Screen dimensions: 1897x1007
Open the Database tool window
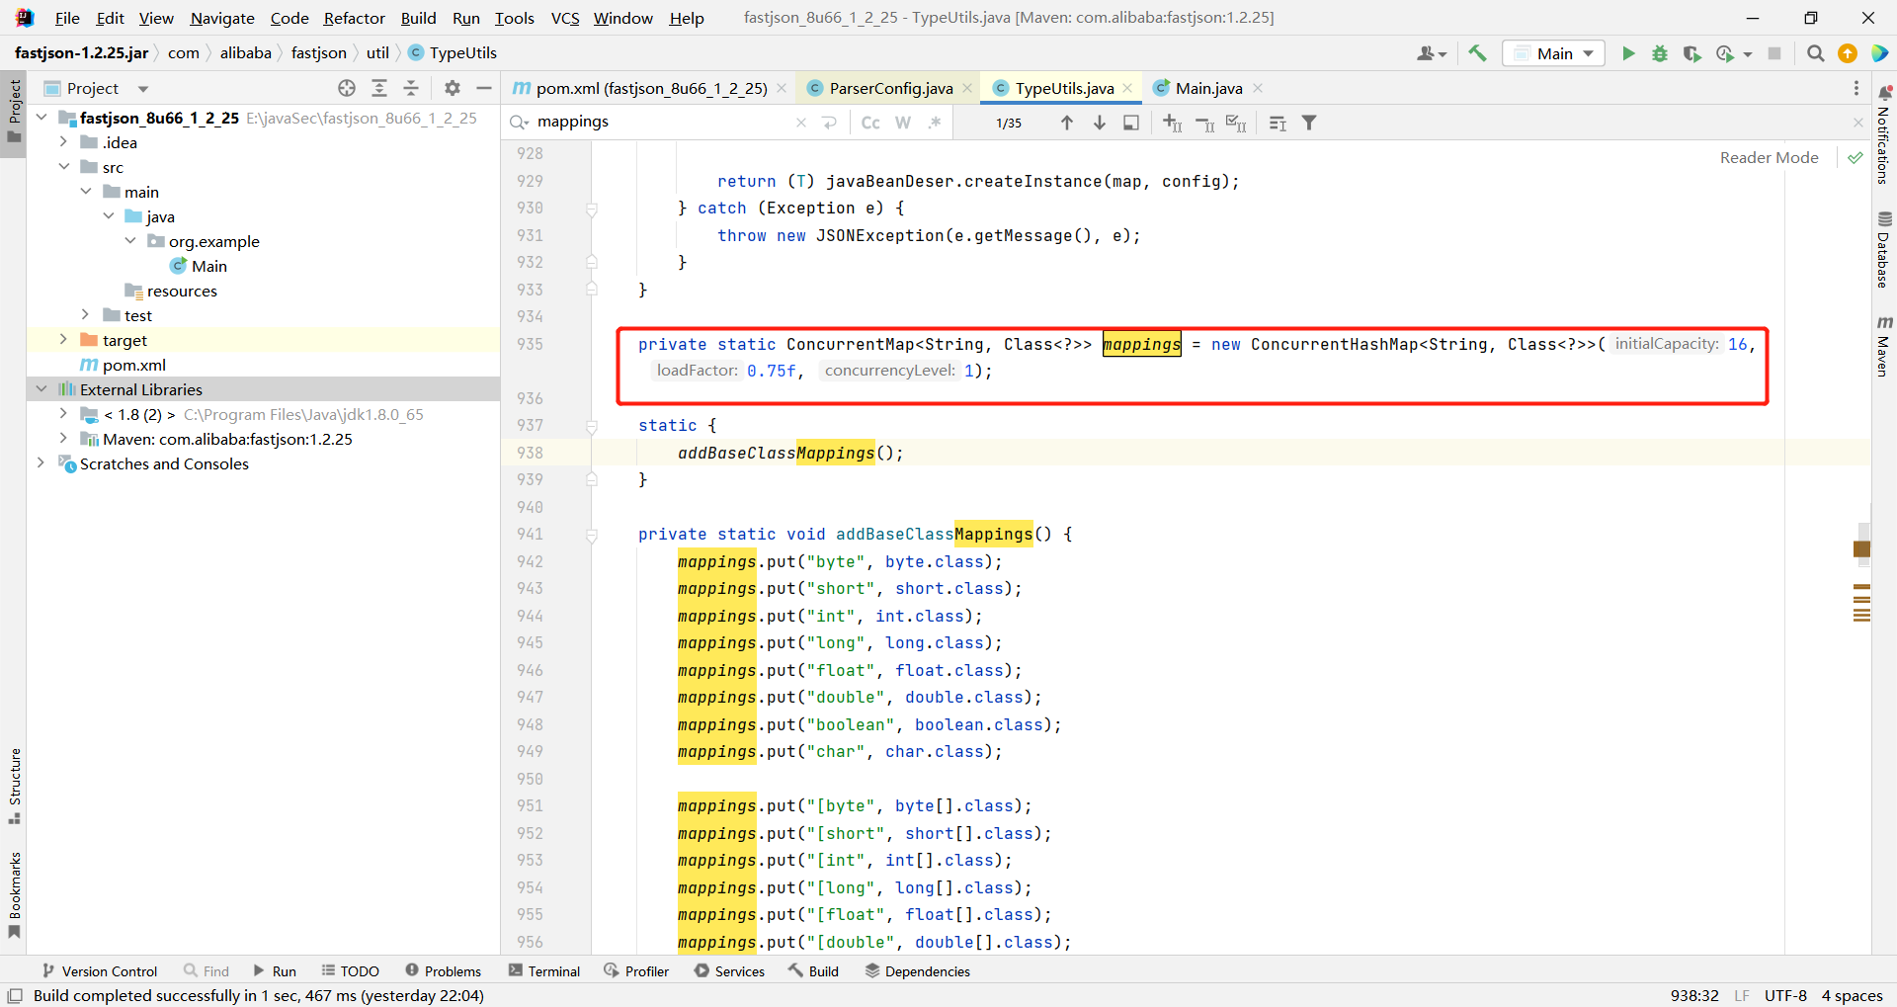1884,249
